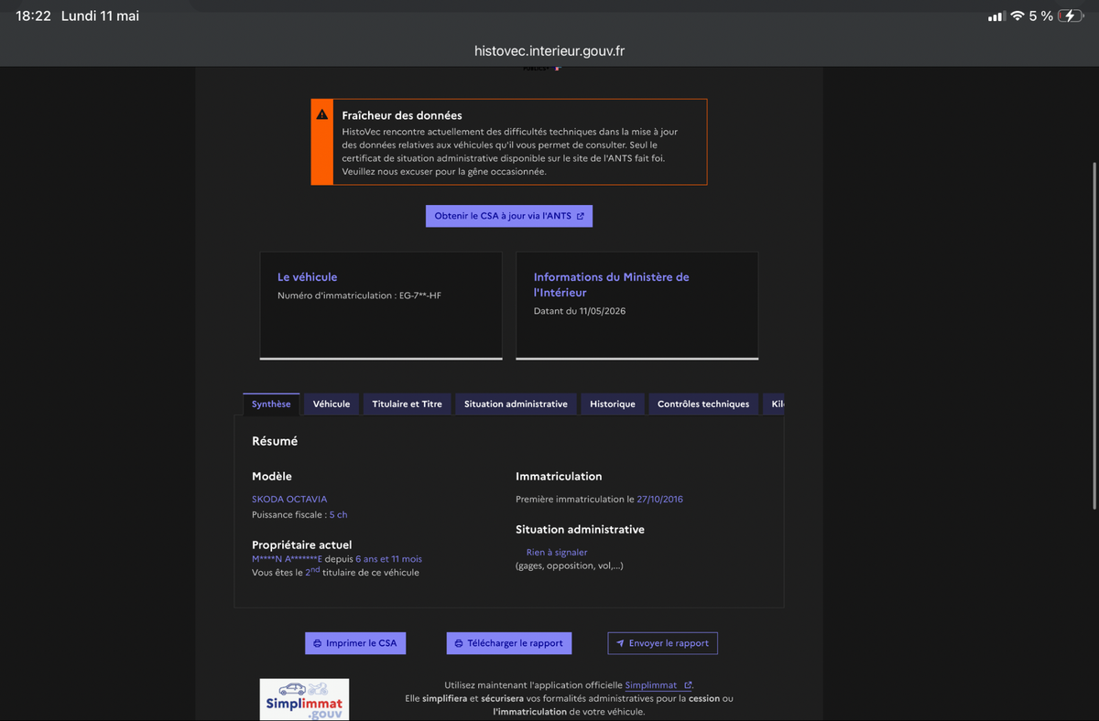
Task: Open the Historique tab
Action: 613,404
